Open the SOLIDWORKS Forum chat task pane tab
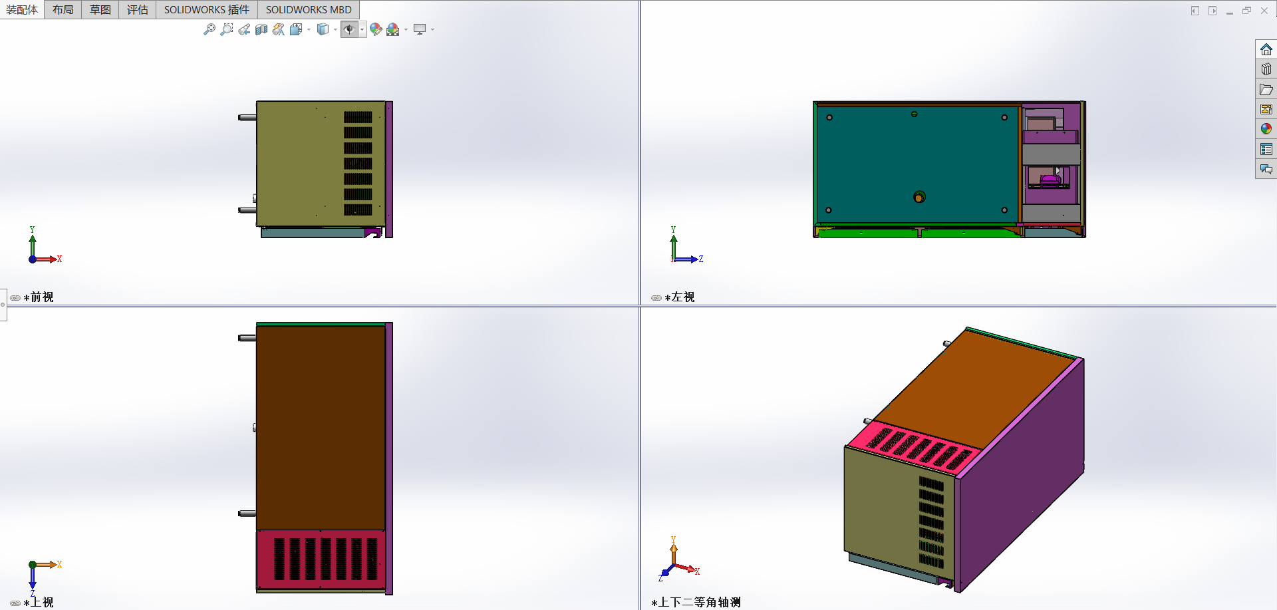Viewport: 1277px width, 610px height. 1266,169
